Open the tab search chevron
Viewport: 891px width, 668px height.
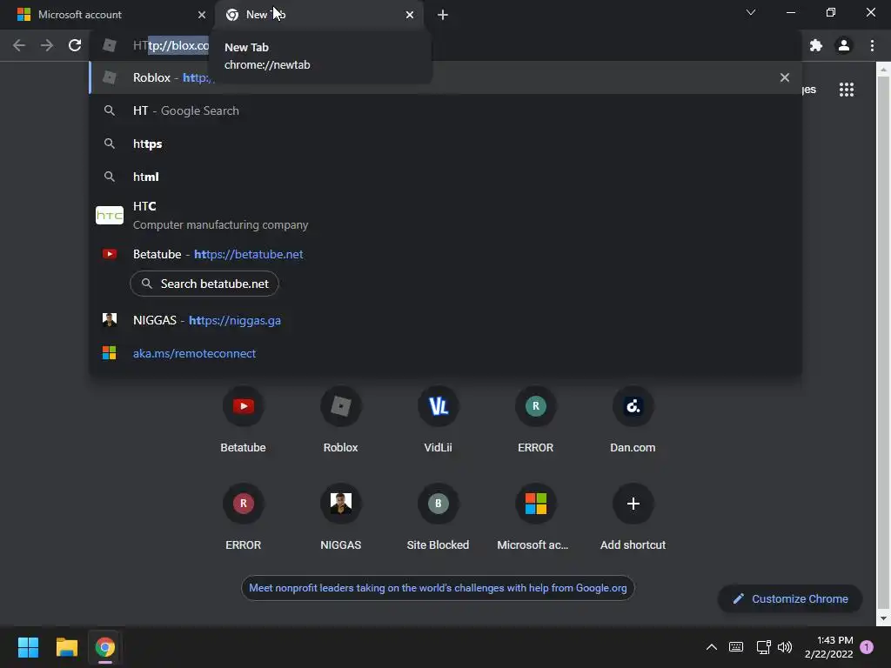pyautogui.click(x=751, y=12)
